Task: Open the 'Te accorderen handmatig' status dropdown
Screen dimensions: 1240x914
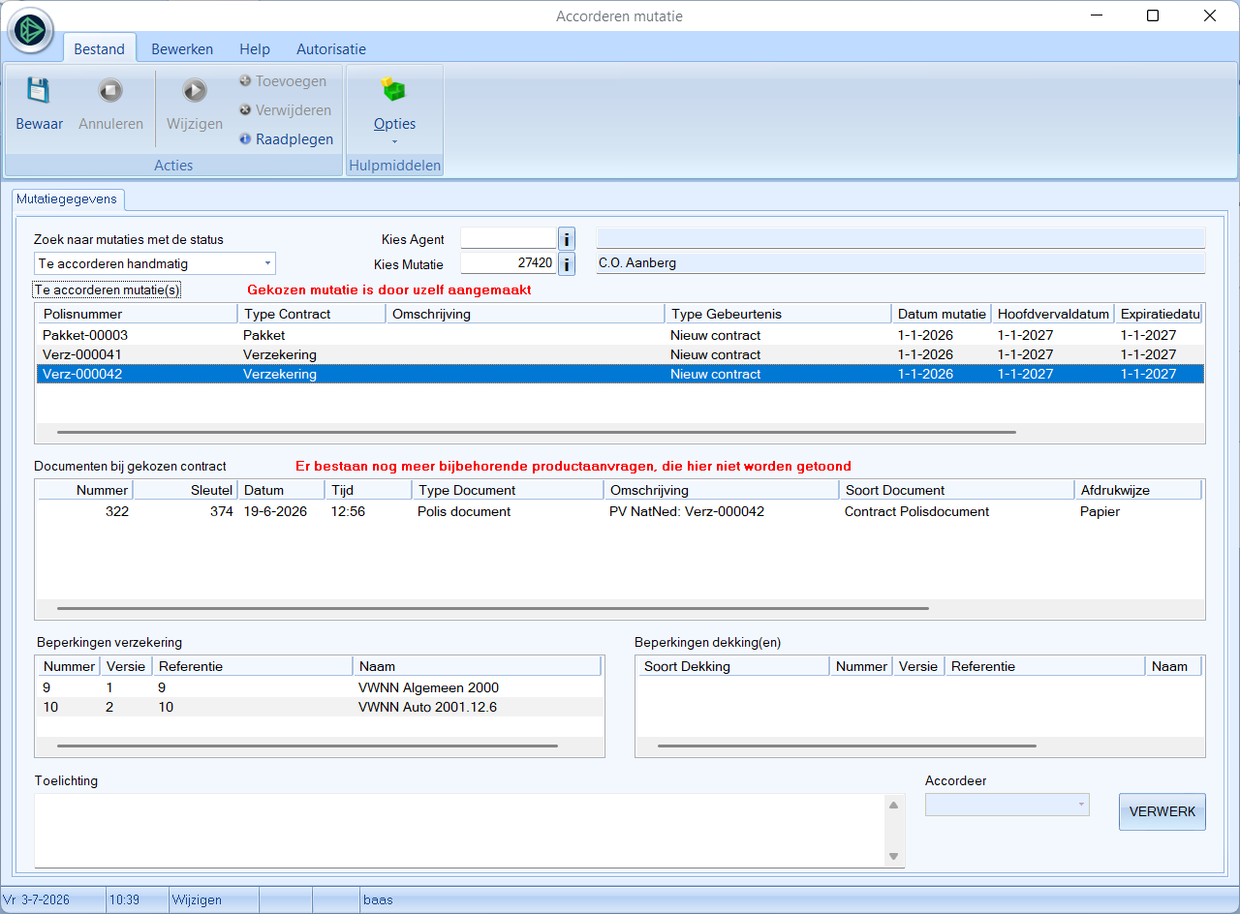Action: pyautogui.click(x=155, y=263)
